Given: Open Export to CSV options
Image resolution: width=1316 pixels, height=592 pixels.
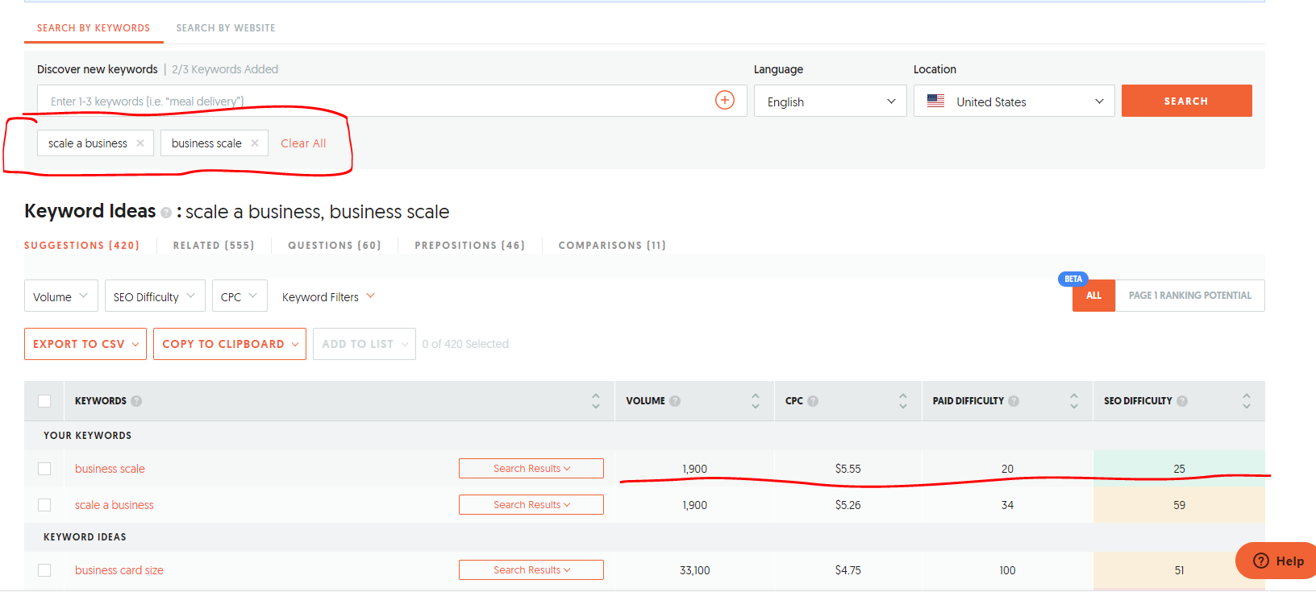Looking at the screenshot, I should [85, 344].
